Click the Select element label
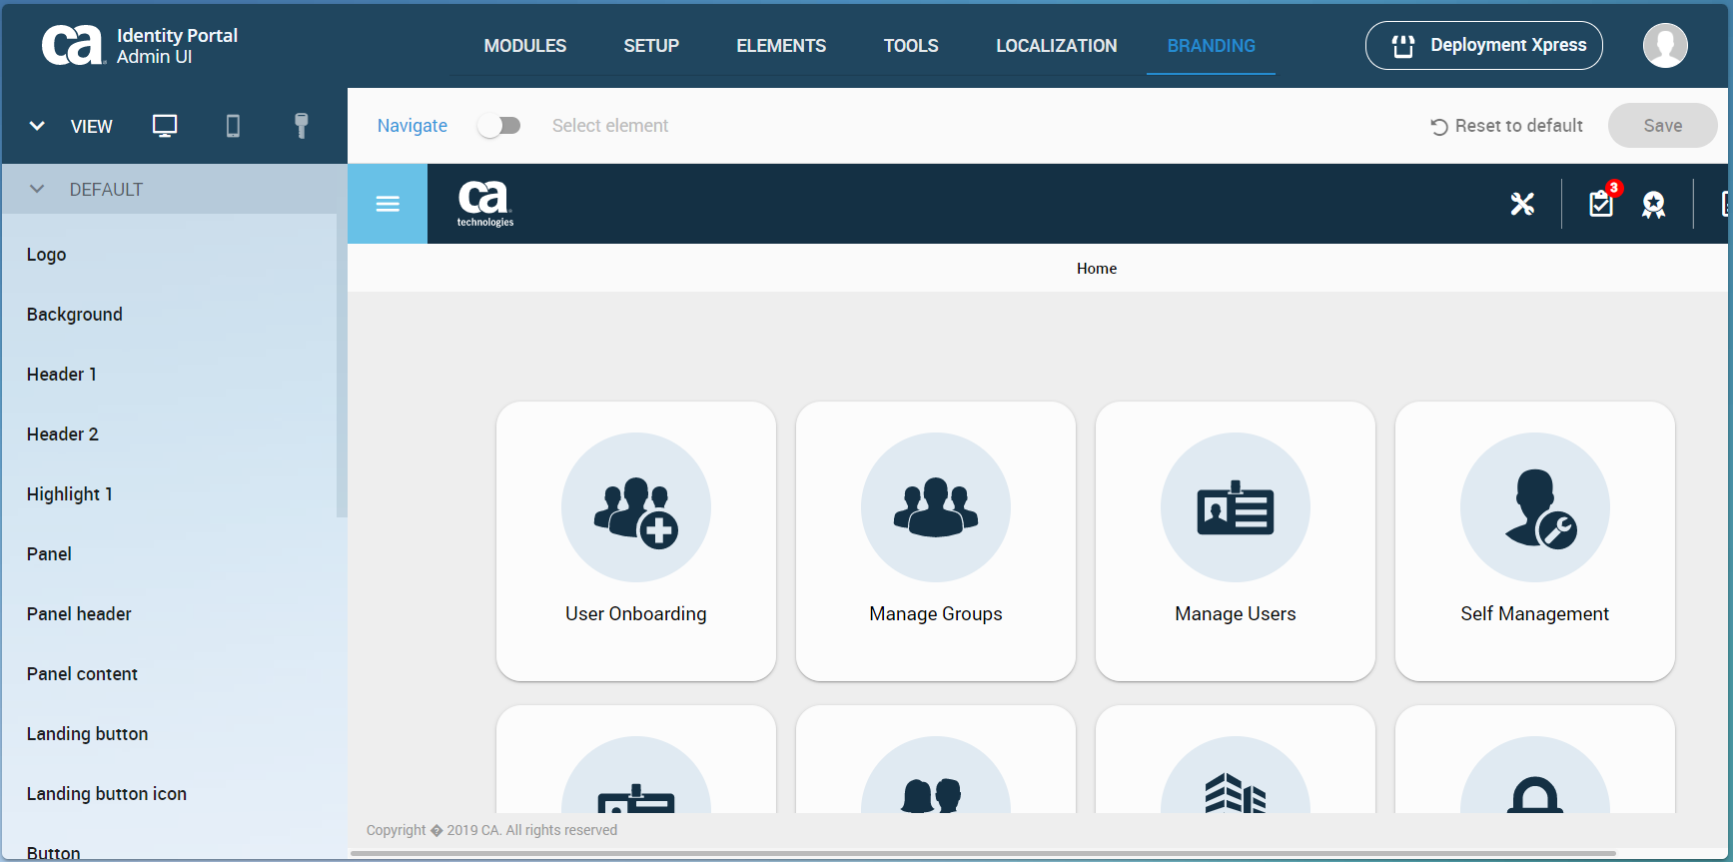Image resolution: width=1733 pixels, height=862 pixels. tap(610, 126)
